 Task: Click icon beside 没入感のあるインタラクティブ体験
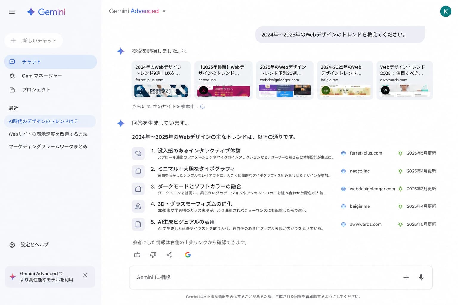(x=138, y=153)
